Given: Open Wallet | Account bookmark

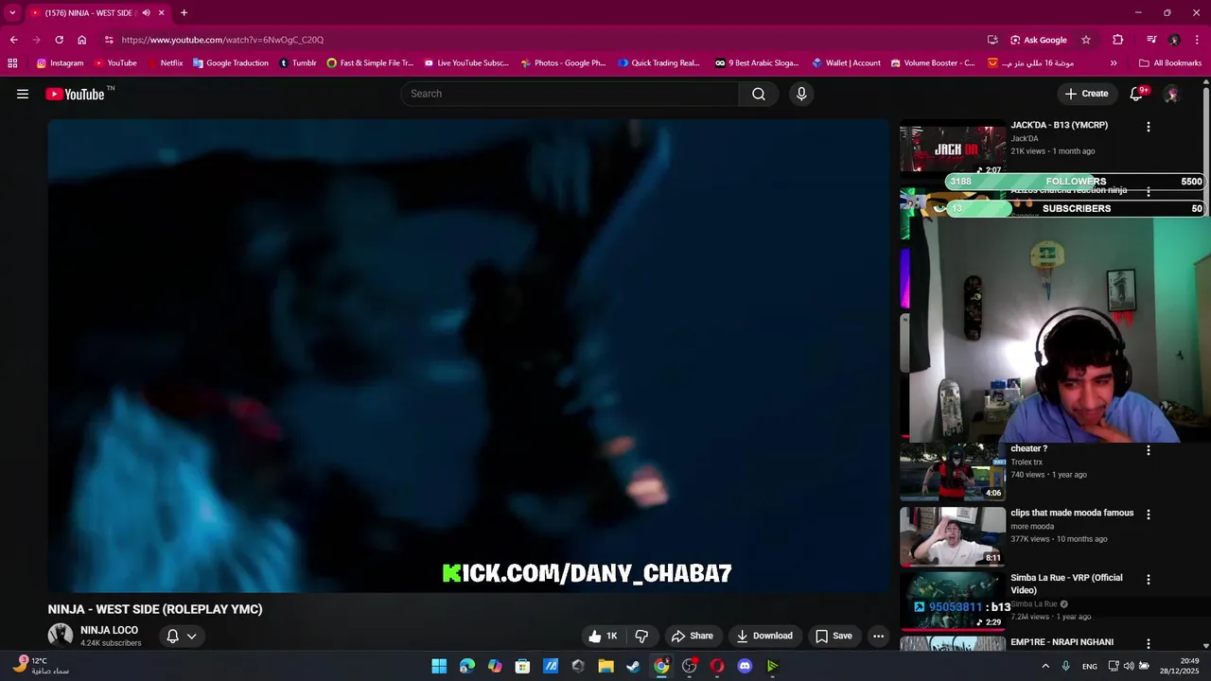Looking at the screenshot, I should [x=846, y=63].
